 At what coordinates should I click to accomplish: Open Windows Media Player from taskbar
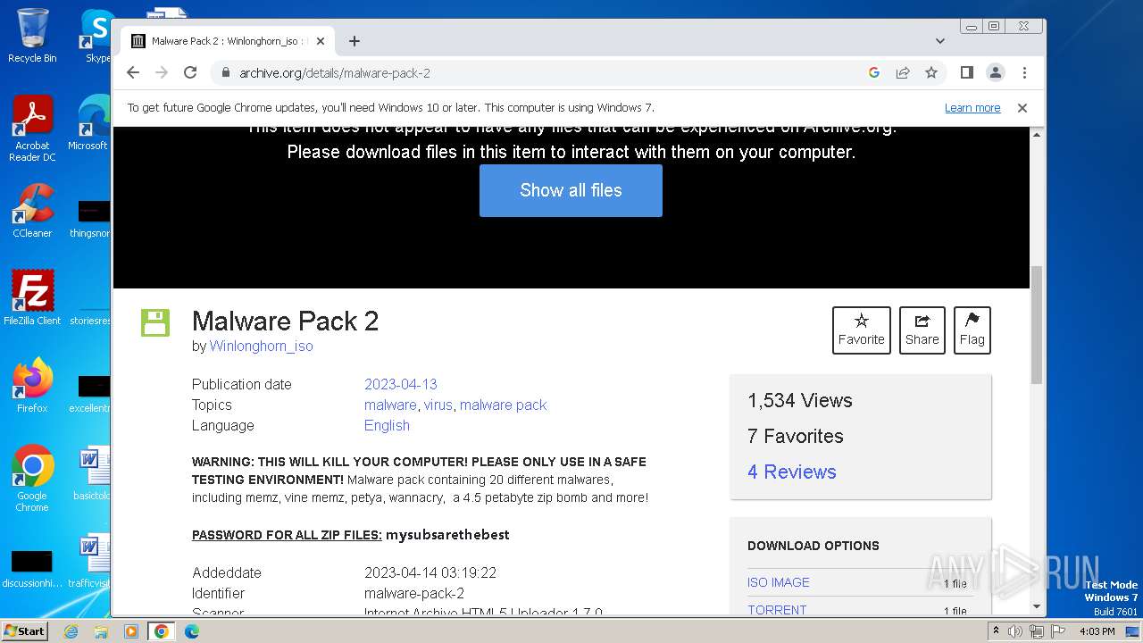coord(130,631)
